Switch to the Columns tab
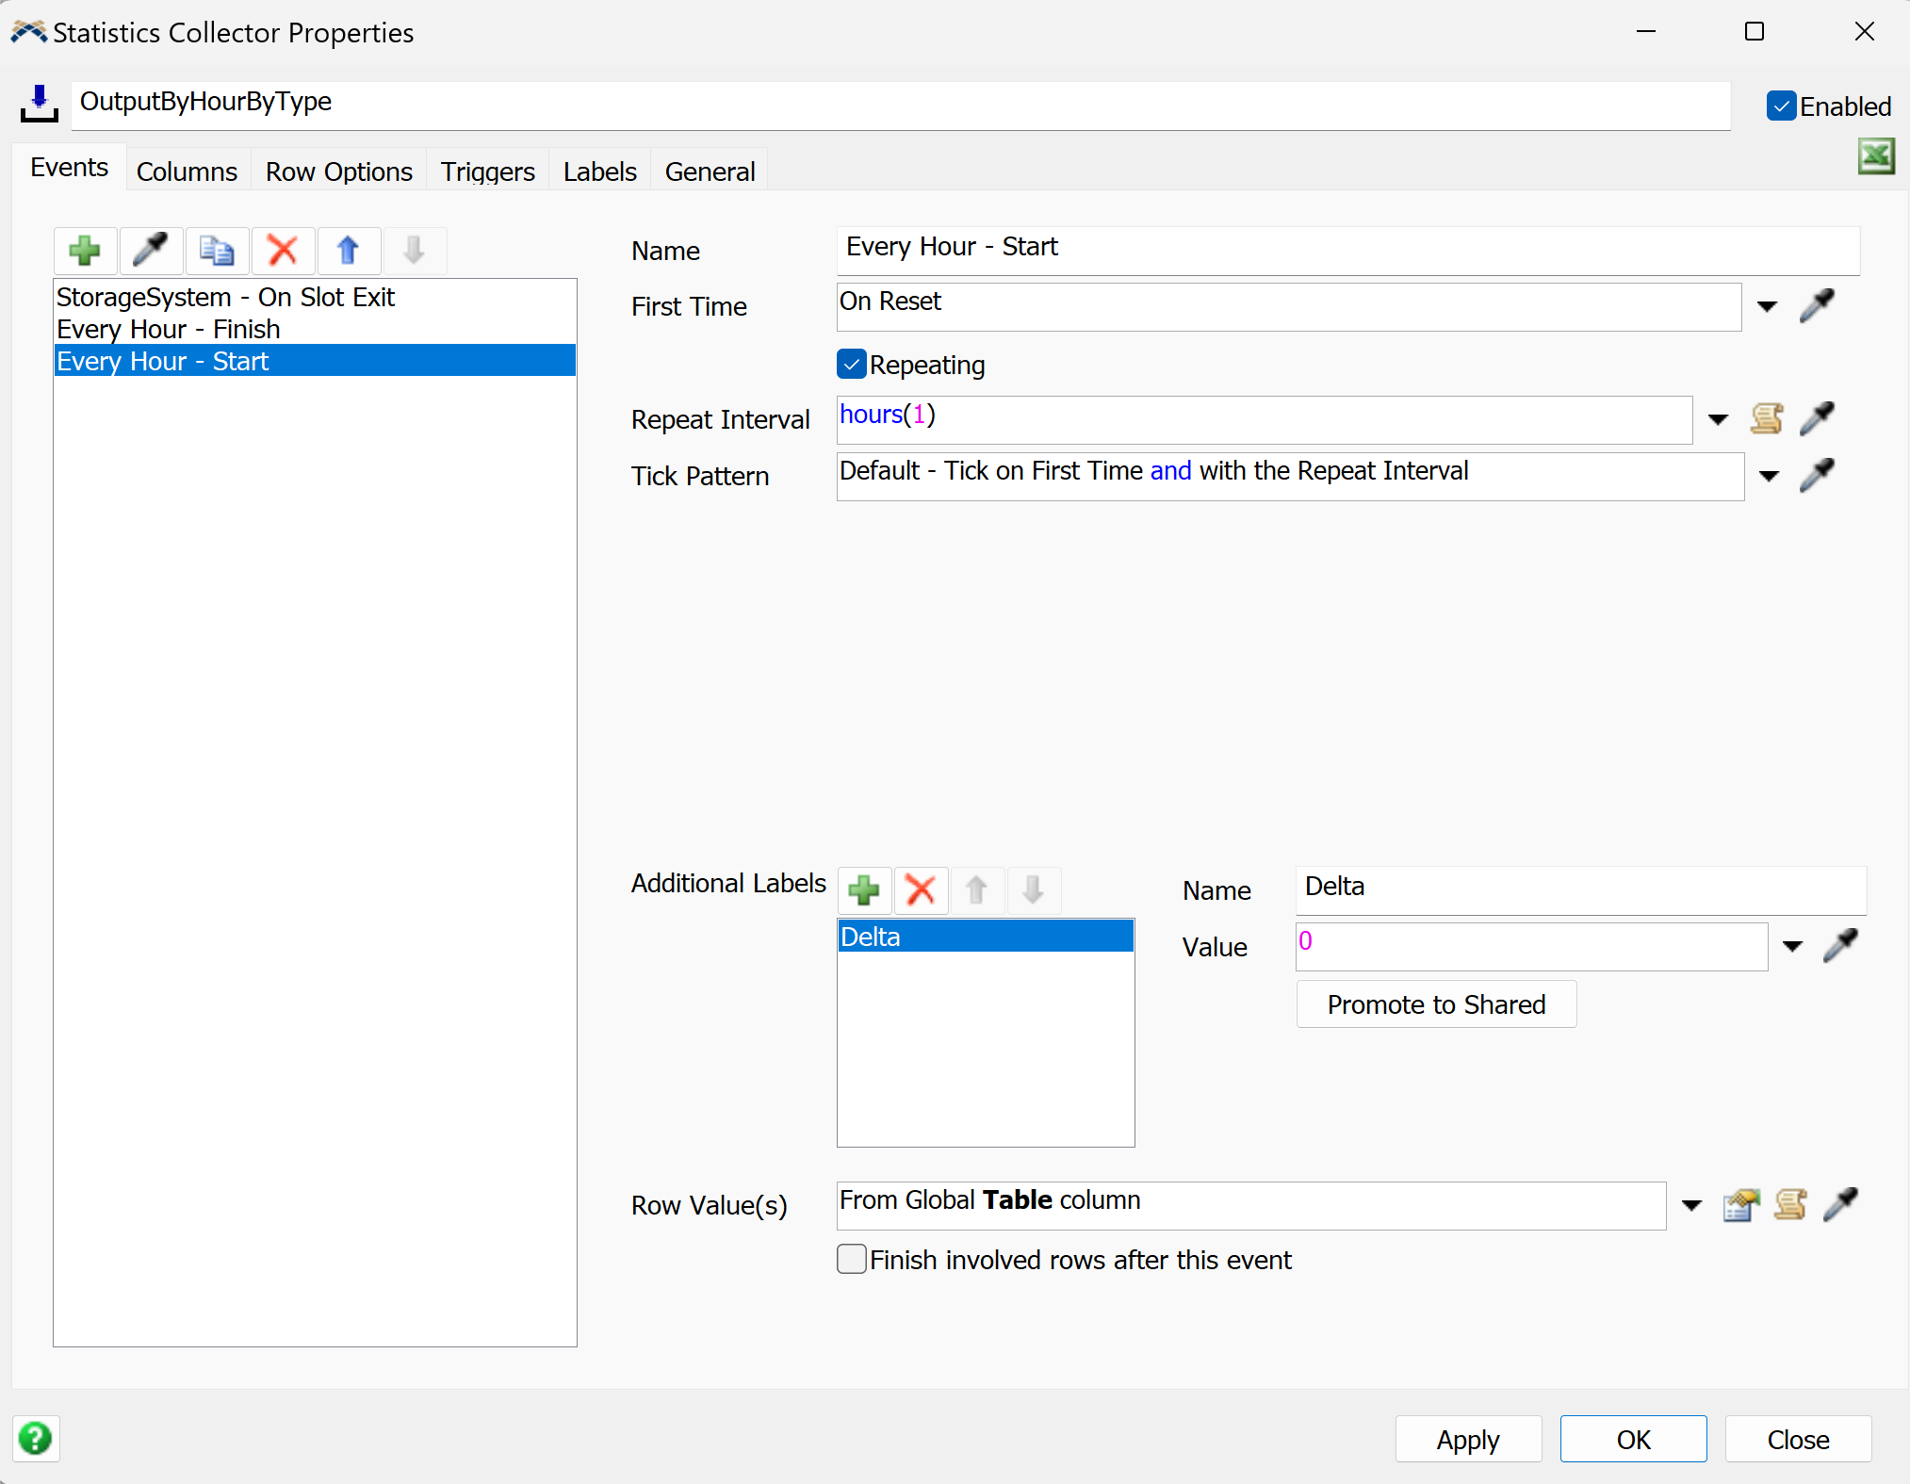This screenshot has width=1910, height=1484. click(x=187, y=171)
